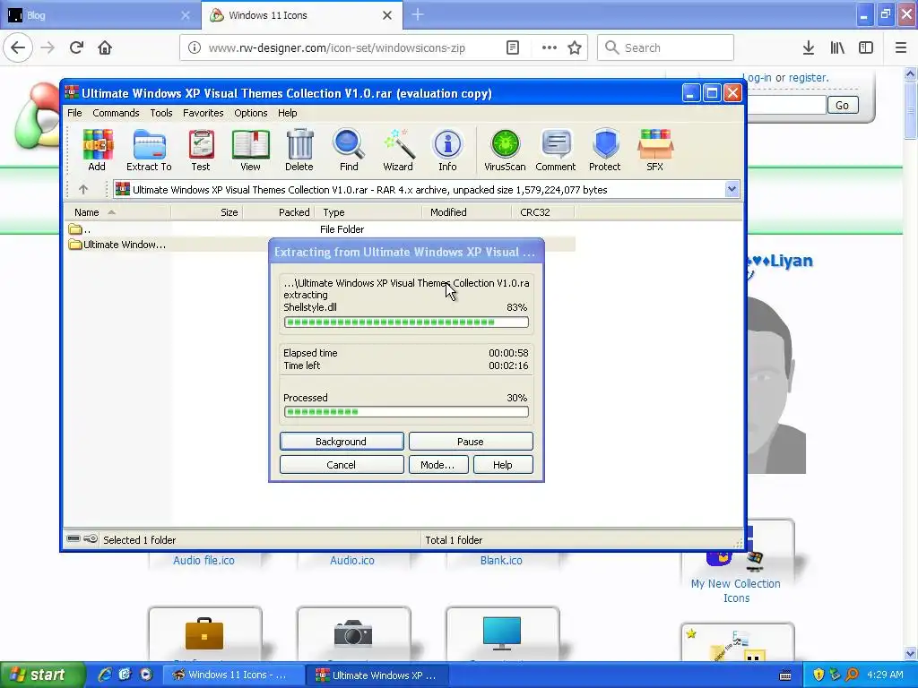Open the Extract To tool
The image size is (918, 688).
click(x=150, y=150)
